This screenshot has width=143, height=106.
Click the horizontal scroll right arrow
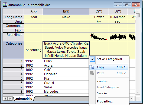tap(132, 98)
